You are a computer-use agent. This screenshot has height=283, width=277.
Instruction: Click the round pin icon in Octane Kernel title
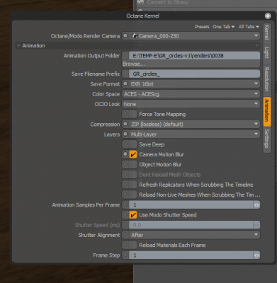(x=268, y=16)
